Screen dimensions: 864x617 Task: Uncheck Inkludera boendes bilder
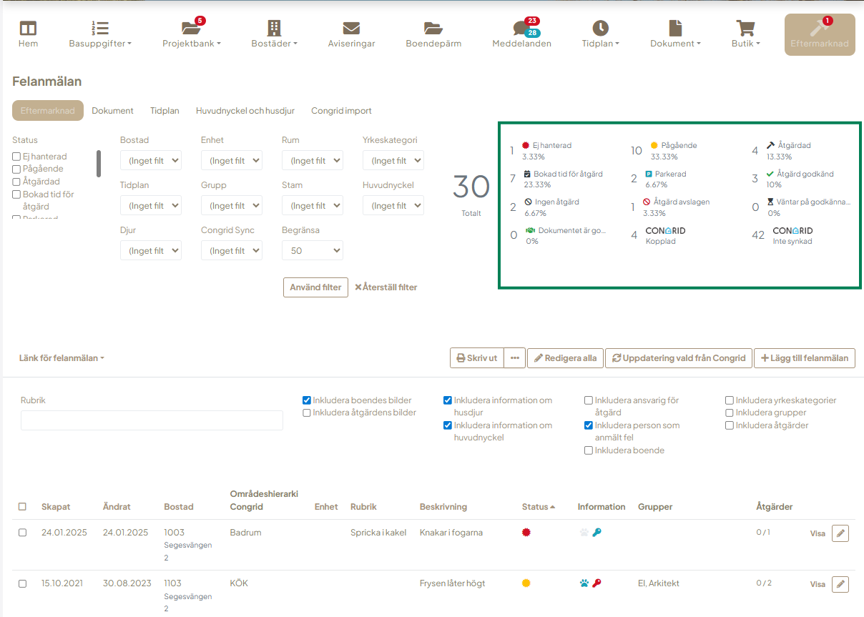click(x=307, y=400)
